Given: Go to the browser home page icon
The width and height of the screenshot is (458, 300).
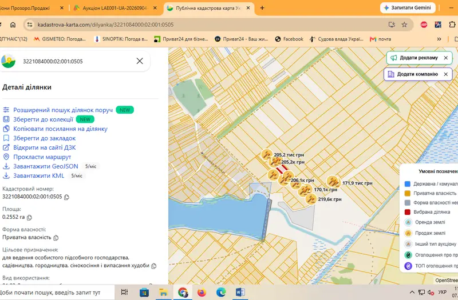Looking at the screenshot, I should (x=13, y=25).
